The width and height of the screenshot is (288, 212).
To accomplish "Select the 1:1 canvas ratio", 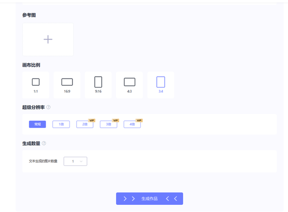I will pyautogui.click(x=36, y=85).
